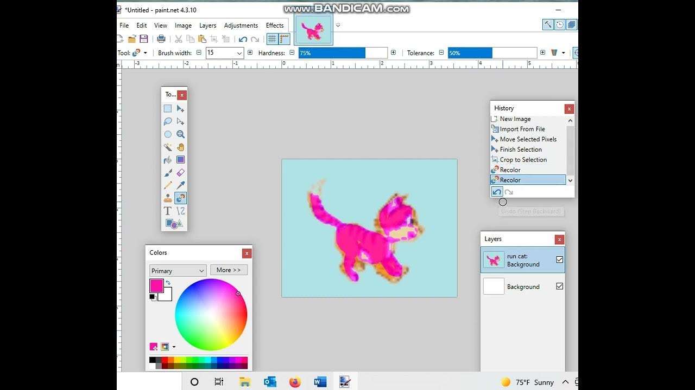Select the Lasso Select tool
This screenshot has height=390, width=695.
pyautogui.click(x=168, y=121)
